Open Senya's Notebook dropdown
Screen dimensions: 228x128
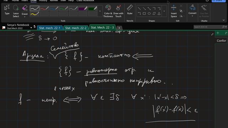31,27
